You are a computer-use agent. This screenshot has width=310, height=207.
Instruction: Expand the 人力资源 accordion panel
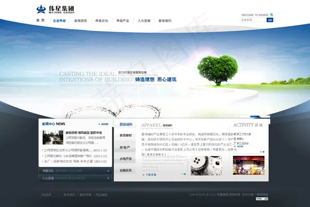point(75,178)
